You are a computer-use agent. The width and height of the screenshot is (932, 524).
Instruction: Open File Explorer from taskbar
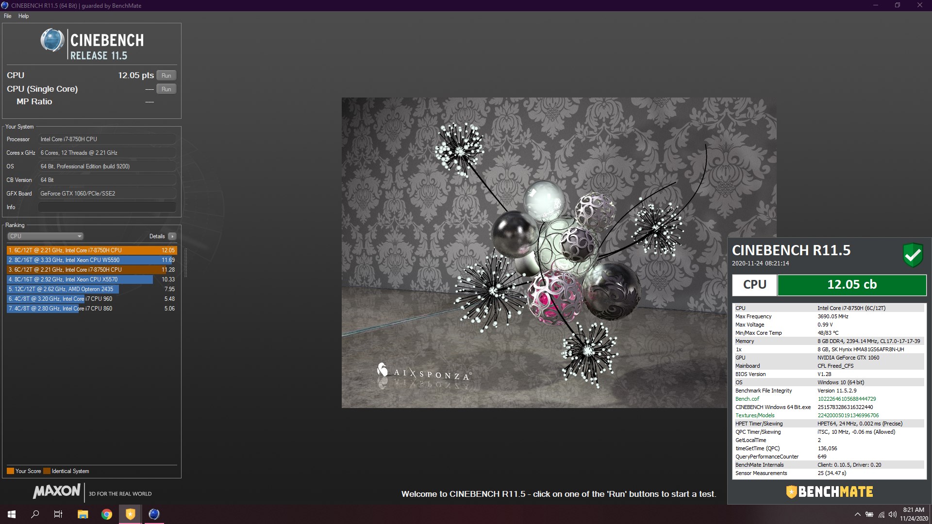(83, 514)
